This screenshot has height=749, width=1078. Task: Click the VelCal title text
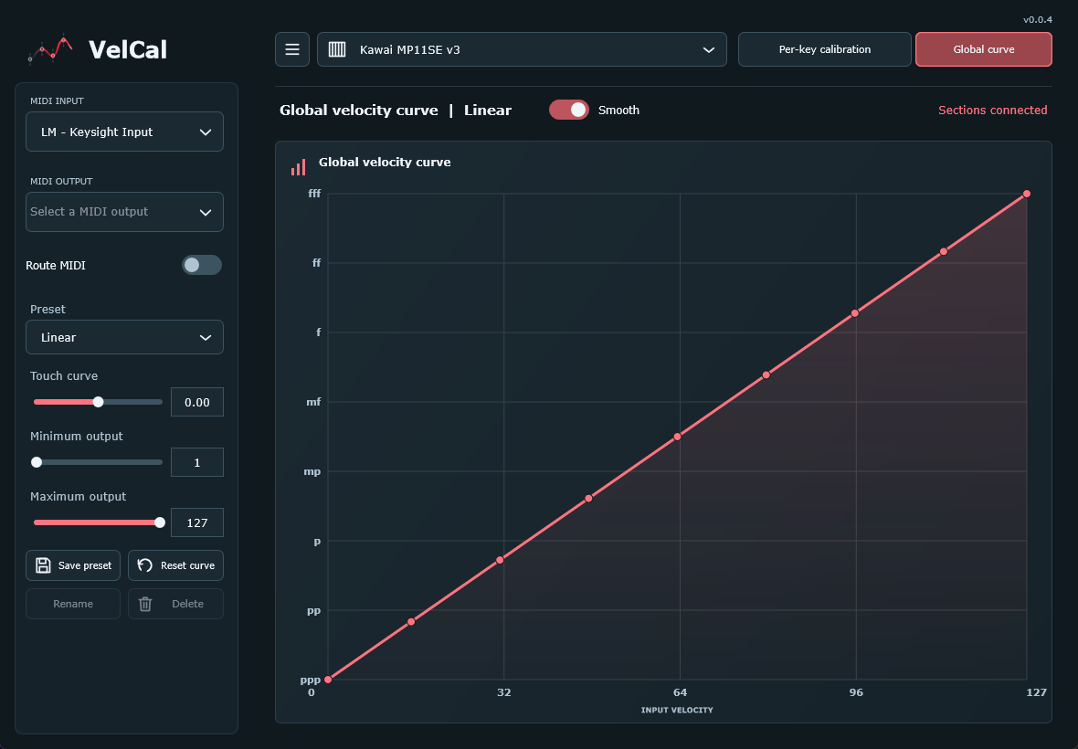pos(128,49)
